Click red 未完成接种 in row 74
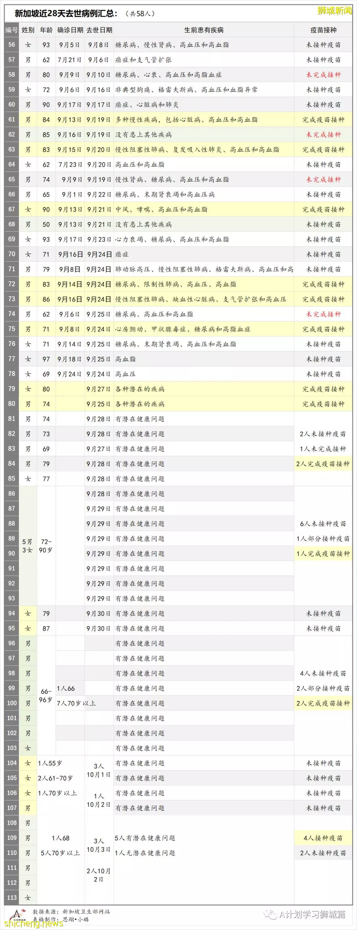This screenshot has height=930, width=357. pos(324,314)
